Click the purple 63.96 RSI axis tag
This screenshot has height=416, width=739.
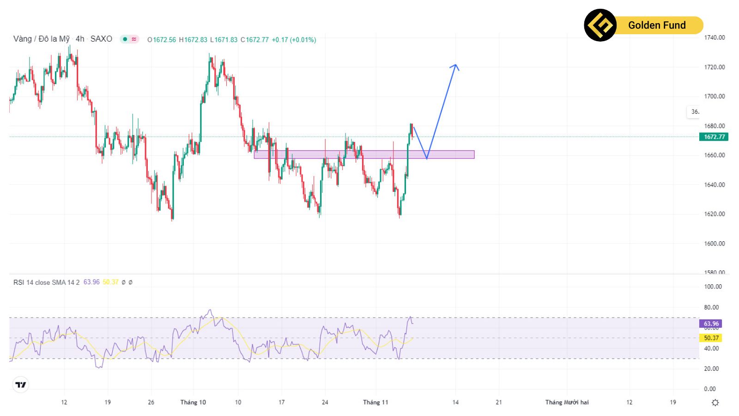tap(711, 324)
